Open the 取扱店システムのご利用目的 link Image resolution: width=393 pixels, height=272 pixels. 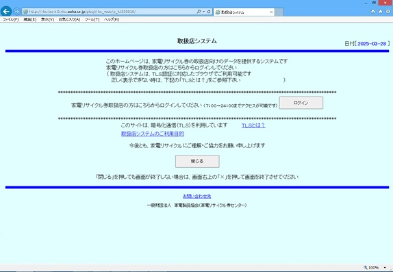pos(153,134)
